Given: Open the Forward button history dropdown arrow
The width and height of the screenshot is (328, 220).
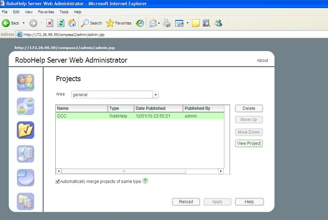Looking at the screenshot, I should [x=41, y=23].
